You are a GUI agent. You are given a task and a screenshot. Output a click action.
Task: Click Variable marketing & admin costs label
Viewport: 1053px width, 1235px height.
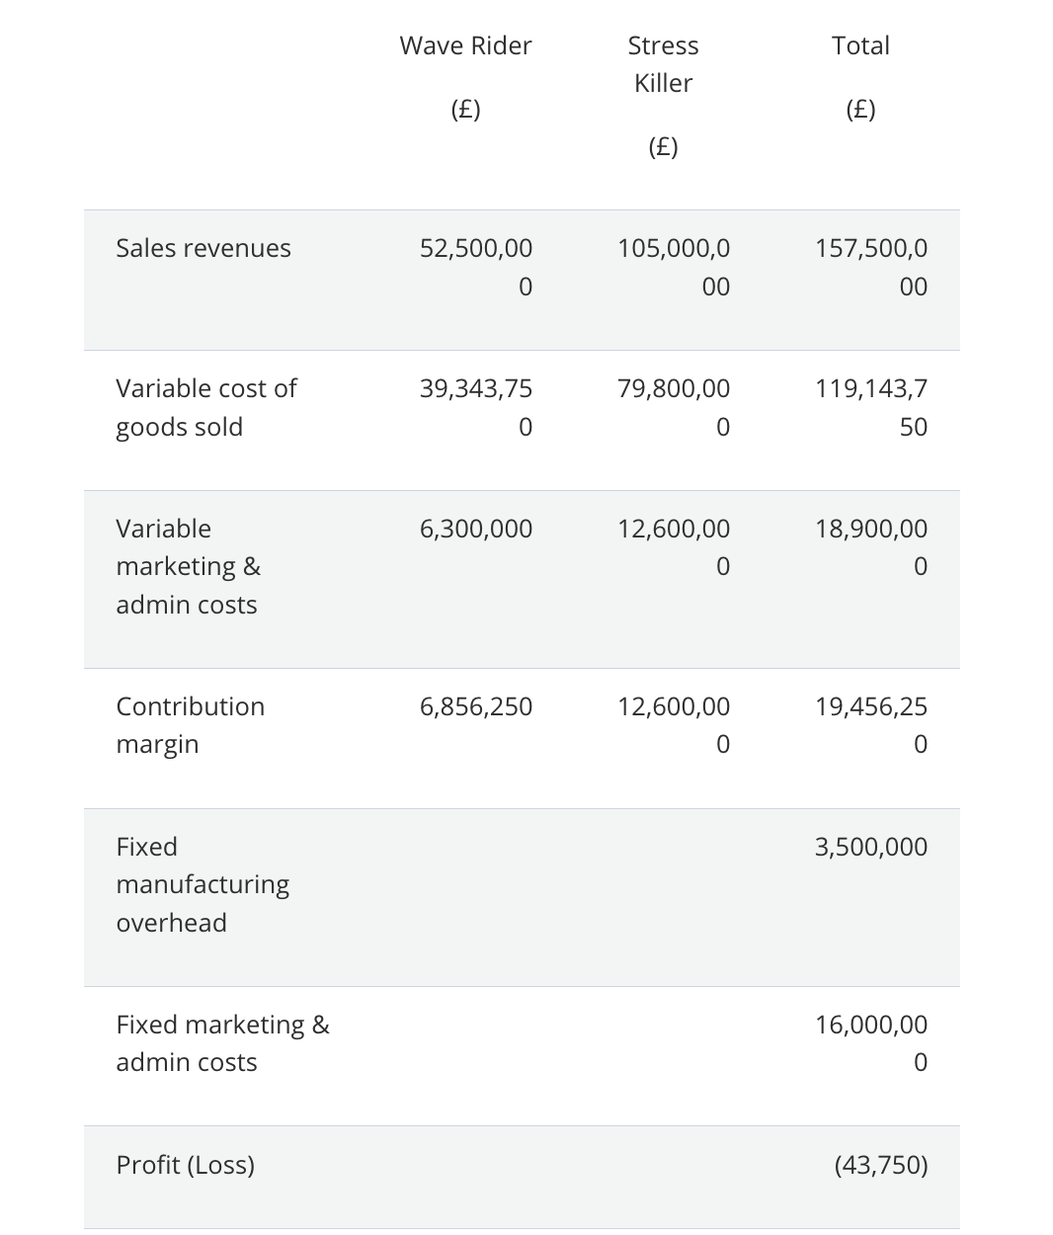pyautogui.click(x=188, y=566)
